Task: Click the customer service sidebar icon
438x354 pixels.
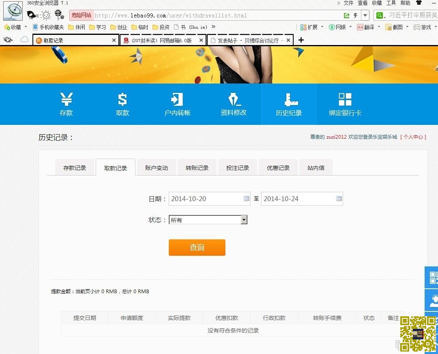Action: (x=432, y=300)
